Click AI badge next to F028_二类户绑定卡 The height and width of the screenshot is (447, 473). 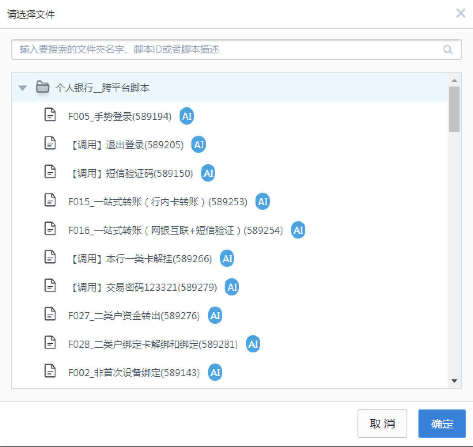click(253, 344)
